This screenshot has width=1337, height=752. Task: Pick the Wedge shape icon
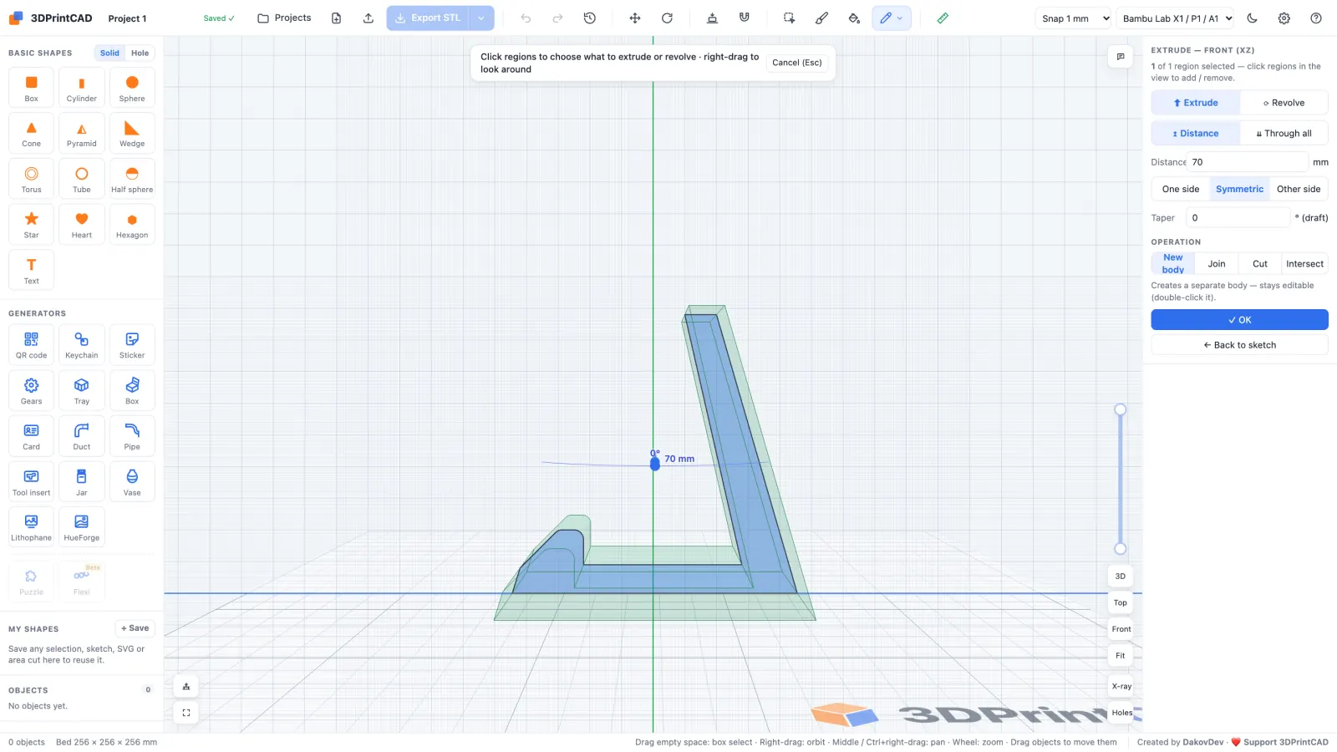click(x=132, y=134)
